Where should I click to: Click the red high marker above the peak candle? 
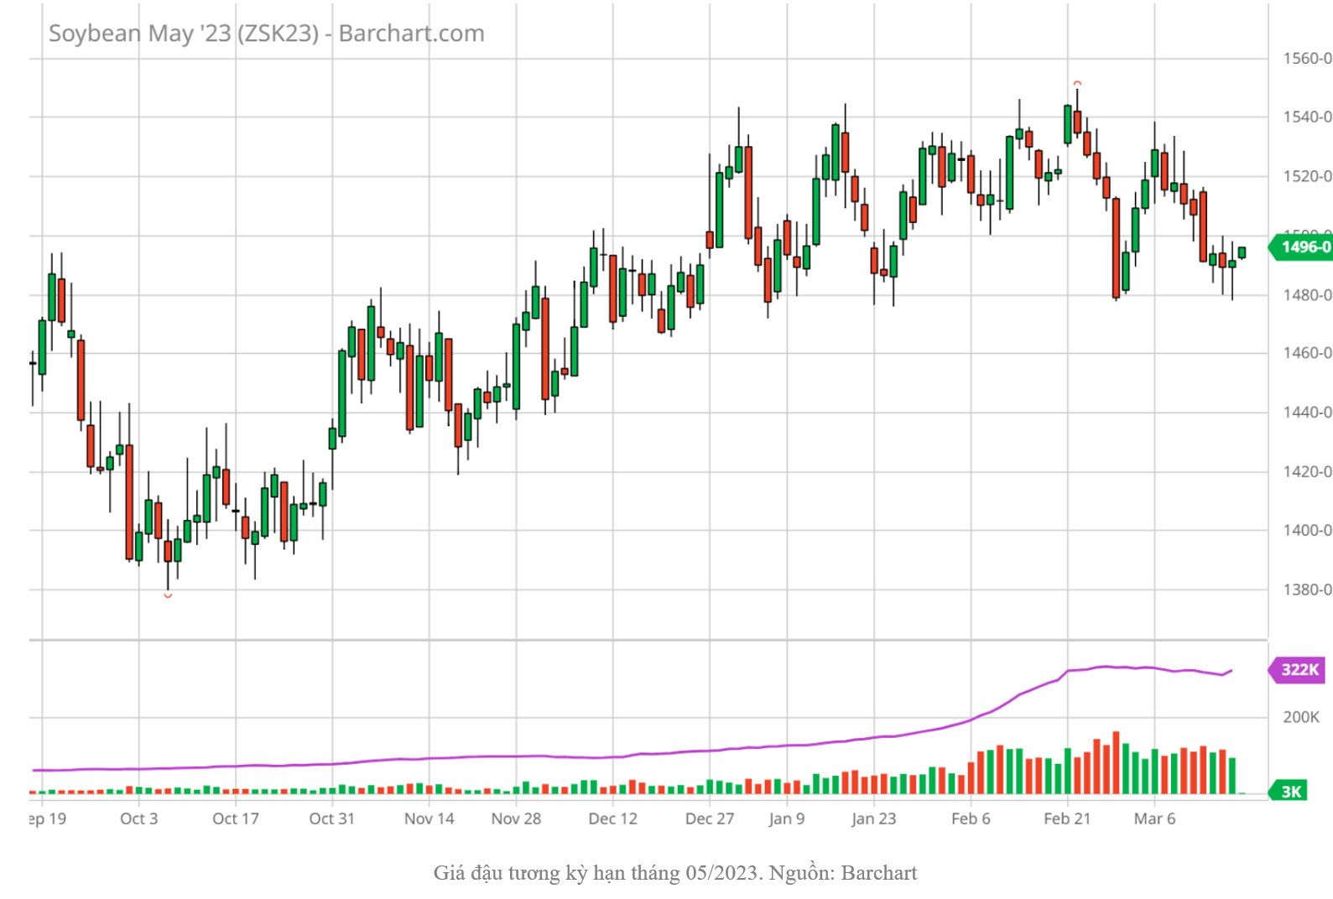[x=1077, y=83]
